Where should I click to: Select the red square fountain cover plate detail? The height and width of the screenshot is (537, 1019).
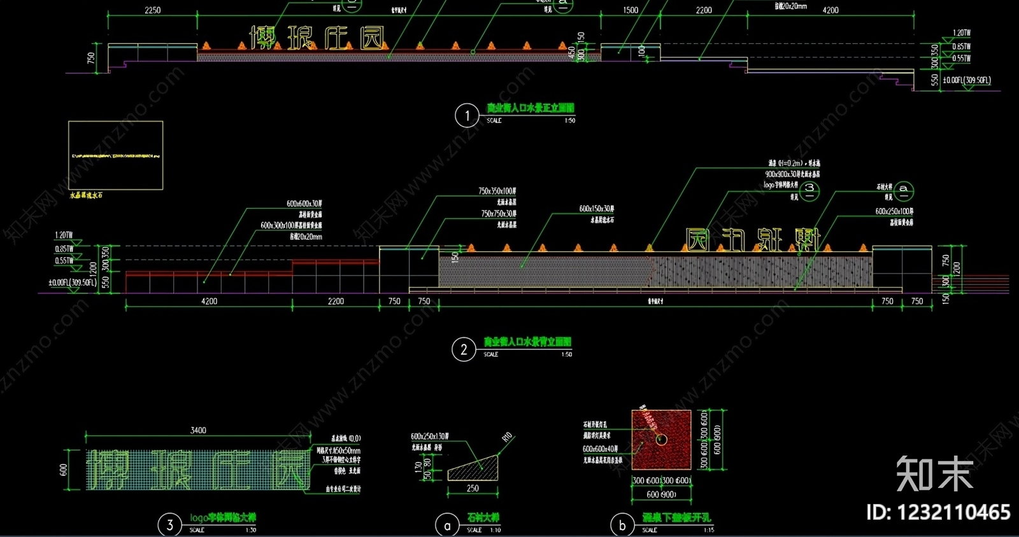[662, 440]
